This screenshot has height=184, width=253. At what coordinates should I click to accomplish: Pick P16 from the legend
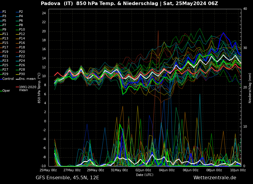22,43
